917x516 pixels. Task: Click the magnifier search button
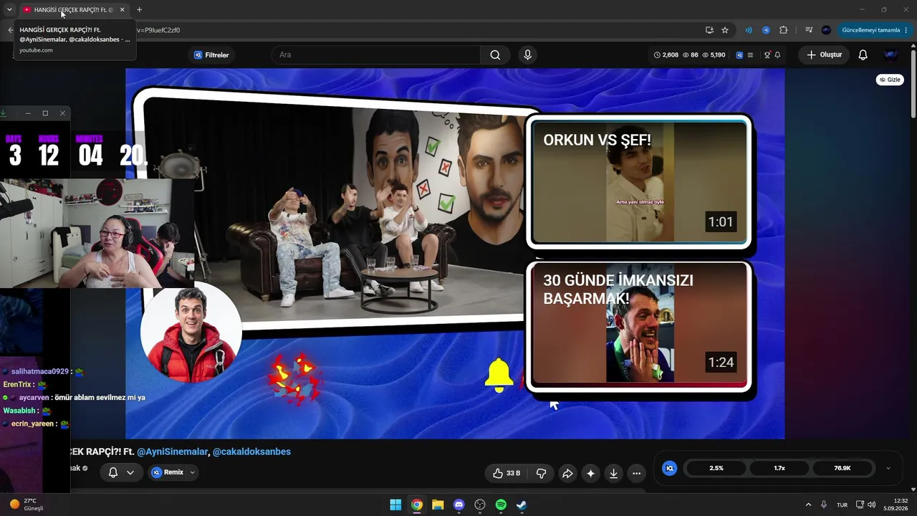pyautogui.click(x=495, y=55)
